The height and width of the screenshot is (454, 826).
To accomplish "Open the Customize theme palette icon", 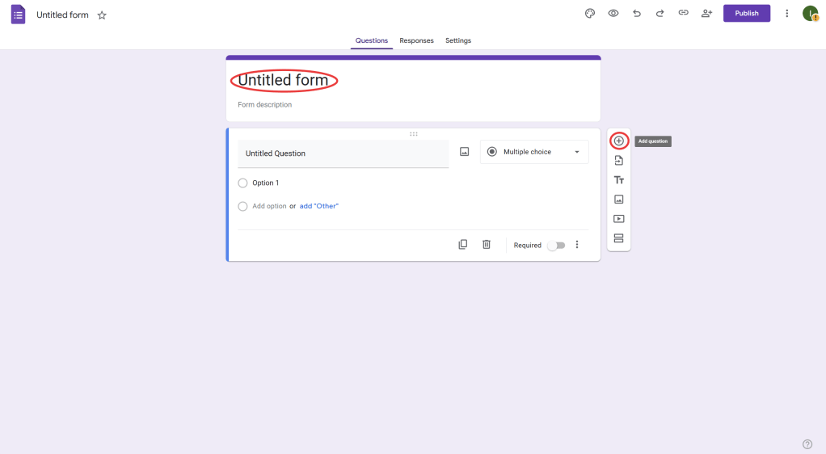I will tap(590, 13).
